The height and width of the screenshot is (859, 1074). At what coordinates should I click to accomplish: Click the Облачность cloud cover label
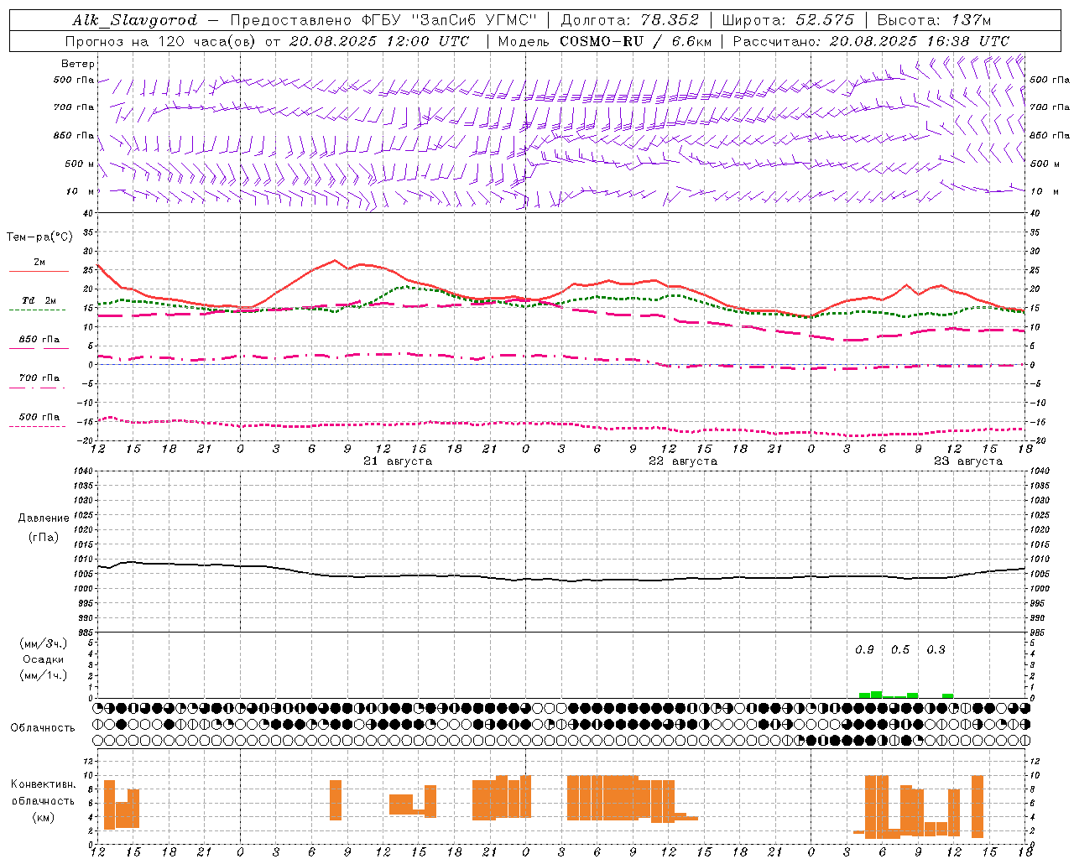(43, 728)
